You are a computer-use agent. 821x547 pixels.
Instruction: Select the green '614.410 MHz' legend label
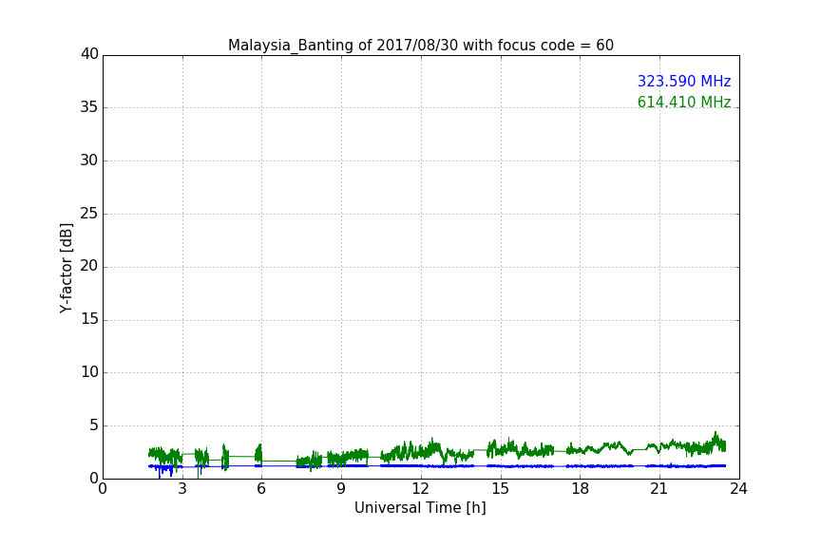point(684,102)
